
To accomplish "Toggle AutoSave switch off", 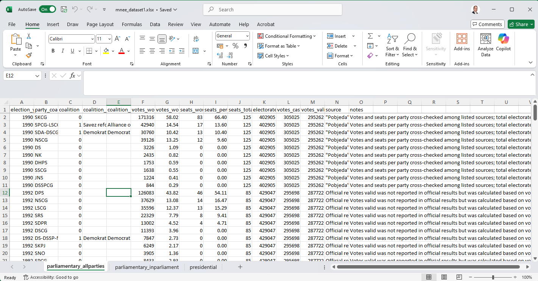I will 47,9.
